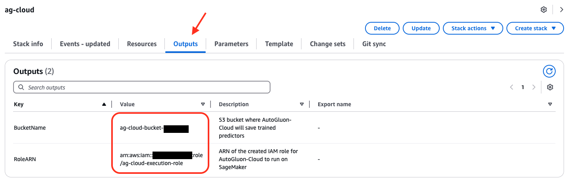Open the Create stack dropdown
566x181 pixels.
pos(535,28)
